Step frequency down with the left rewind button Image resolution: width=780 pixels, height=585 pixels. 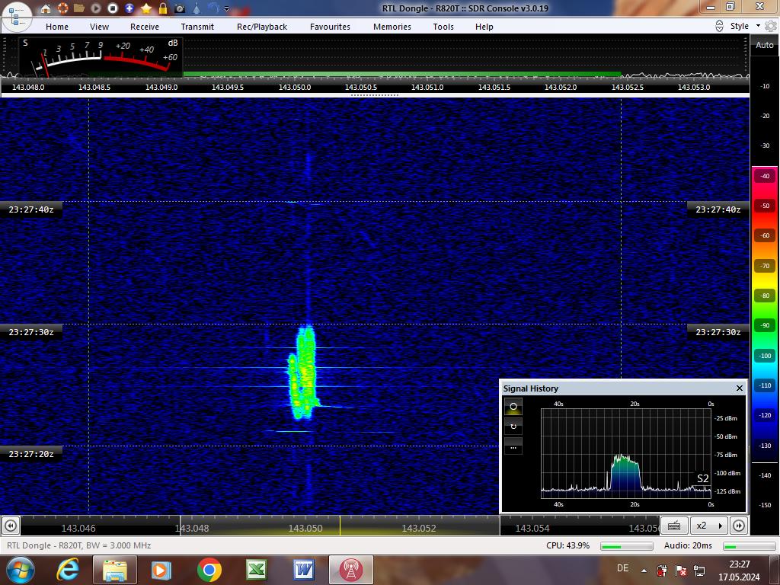11,526
